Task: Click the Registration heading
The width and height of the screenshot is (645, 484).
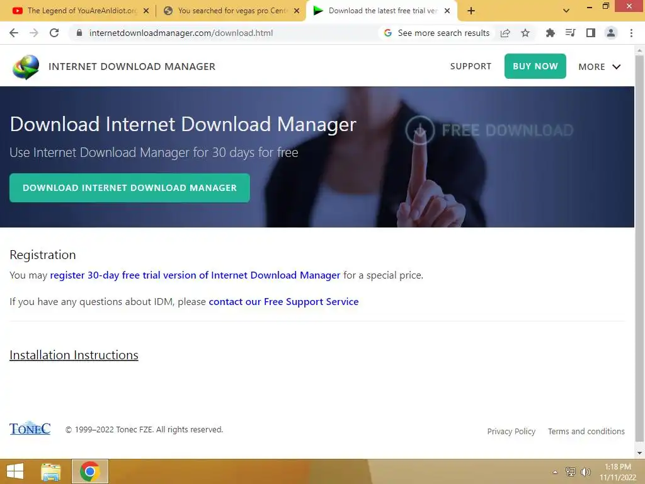Action: pyautogui.click(x=43, y=255)
